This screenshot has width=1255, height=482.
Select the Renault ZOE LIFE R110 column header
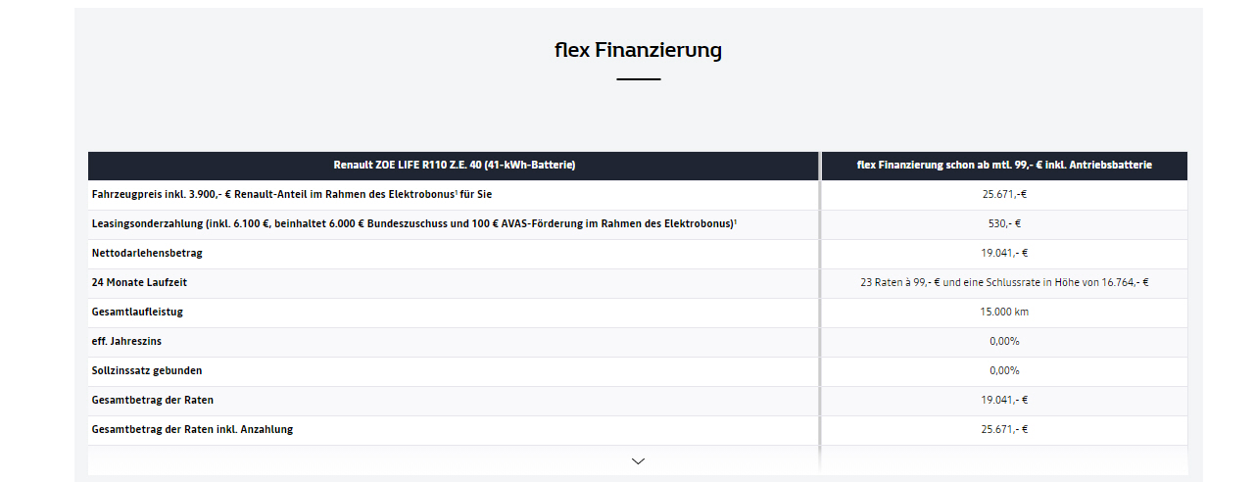coord(453,166)
